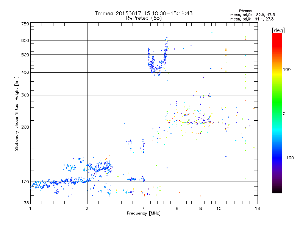Click y-axis tick label '400'
The image size is (303, 227).
[x=25, y=72]
